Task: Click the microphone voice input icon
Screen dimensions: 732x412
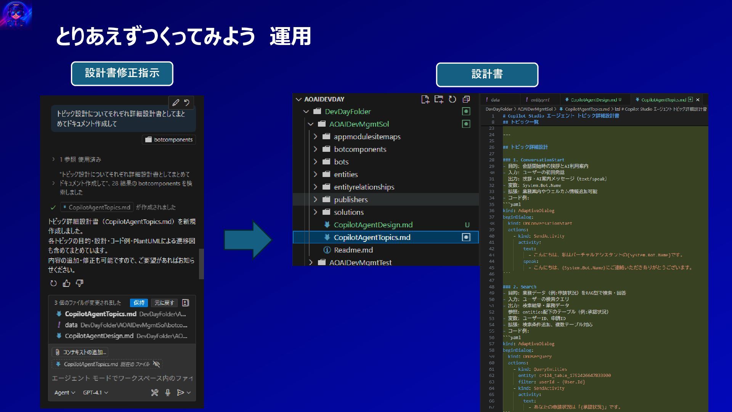Action: pos(168,393)
